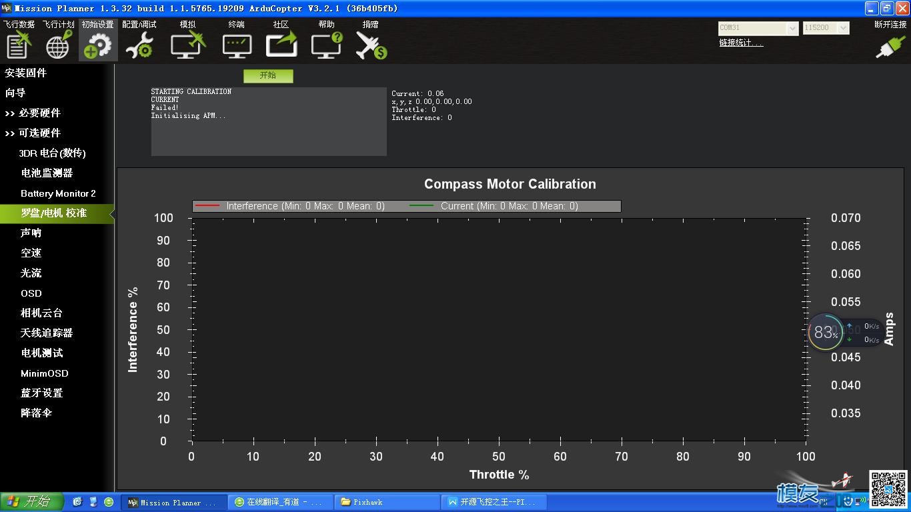Click the QR code image
911x512 pixels.
pos(888,489)
